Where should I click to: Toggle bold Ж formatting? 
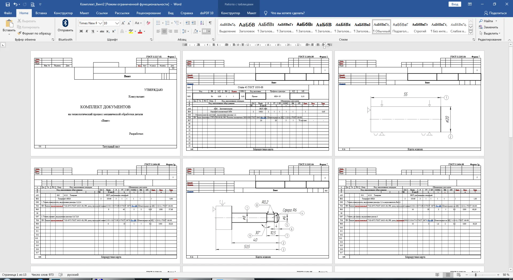click(x=81, y=31)
